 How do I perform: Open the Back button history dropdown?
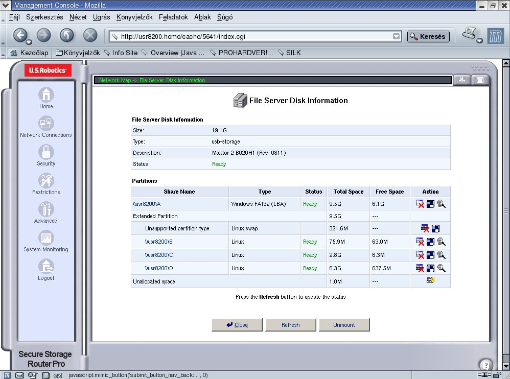click(x=29, y=42)
